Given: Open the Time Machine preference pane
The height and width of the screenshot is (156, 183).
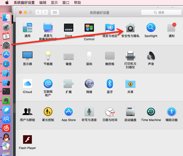Looking at the screenshot, I should coord(151,112).
